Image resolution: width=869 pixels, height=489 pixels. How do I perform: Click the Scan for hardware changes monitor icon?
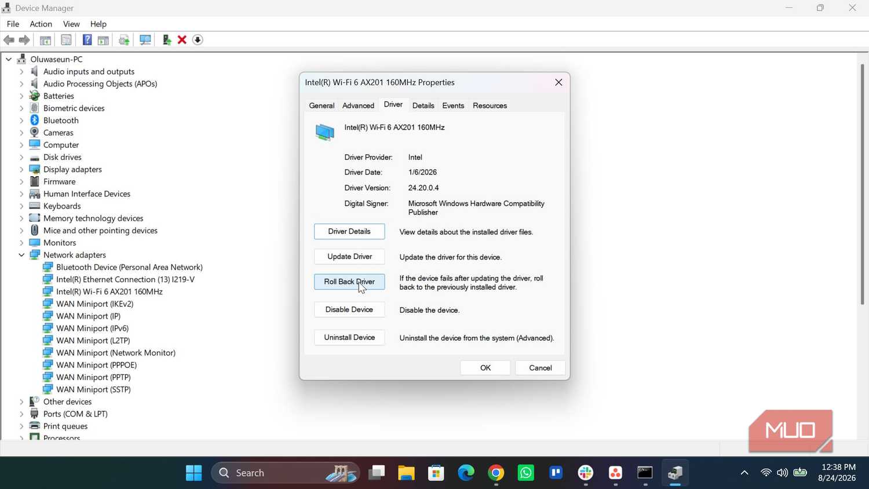[145, 40]
